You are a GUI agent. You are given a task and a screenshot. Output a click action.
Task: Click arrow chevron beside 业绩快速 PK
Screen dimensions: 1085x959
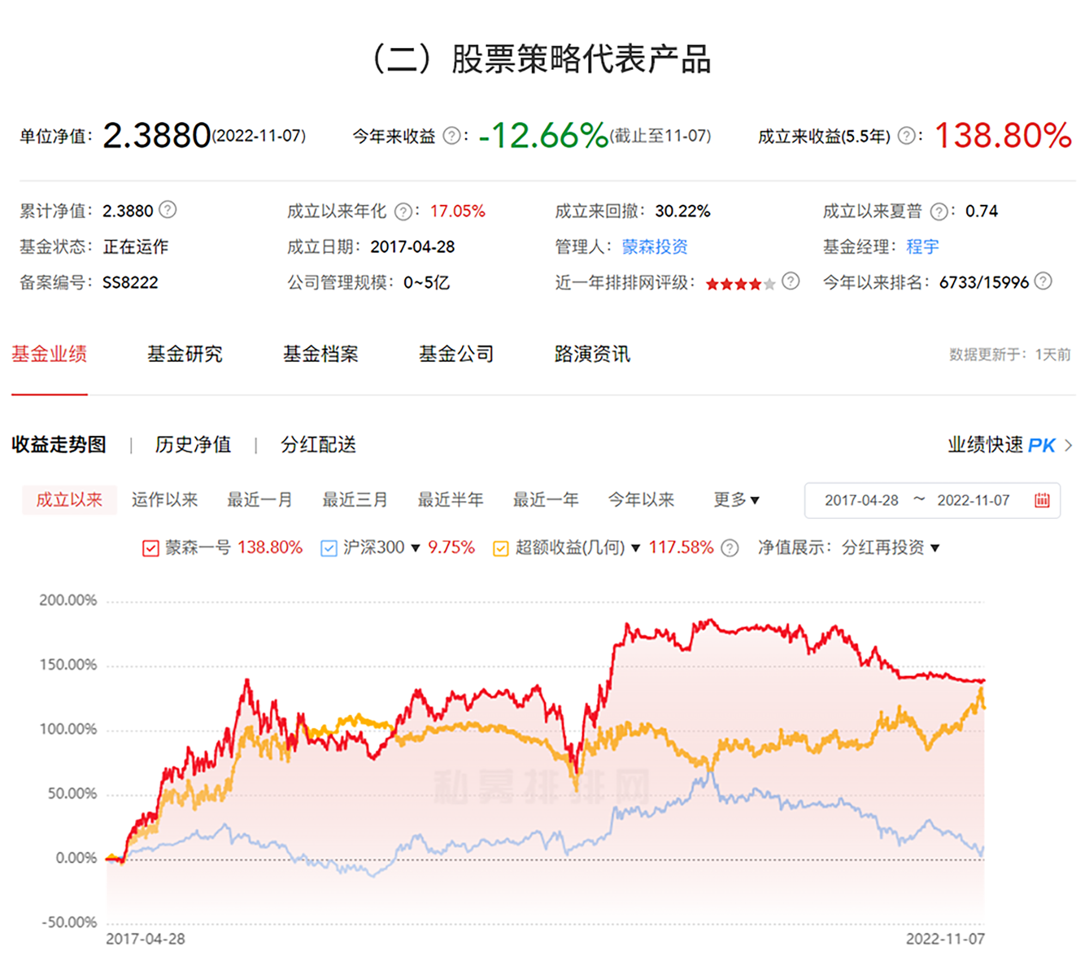click(x=1068, y=445)
